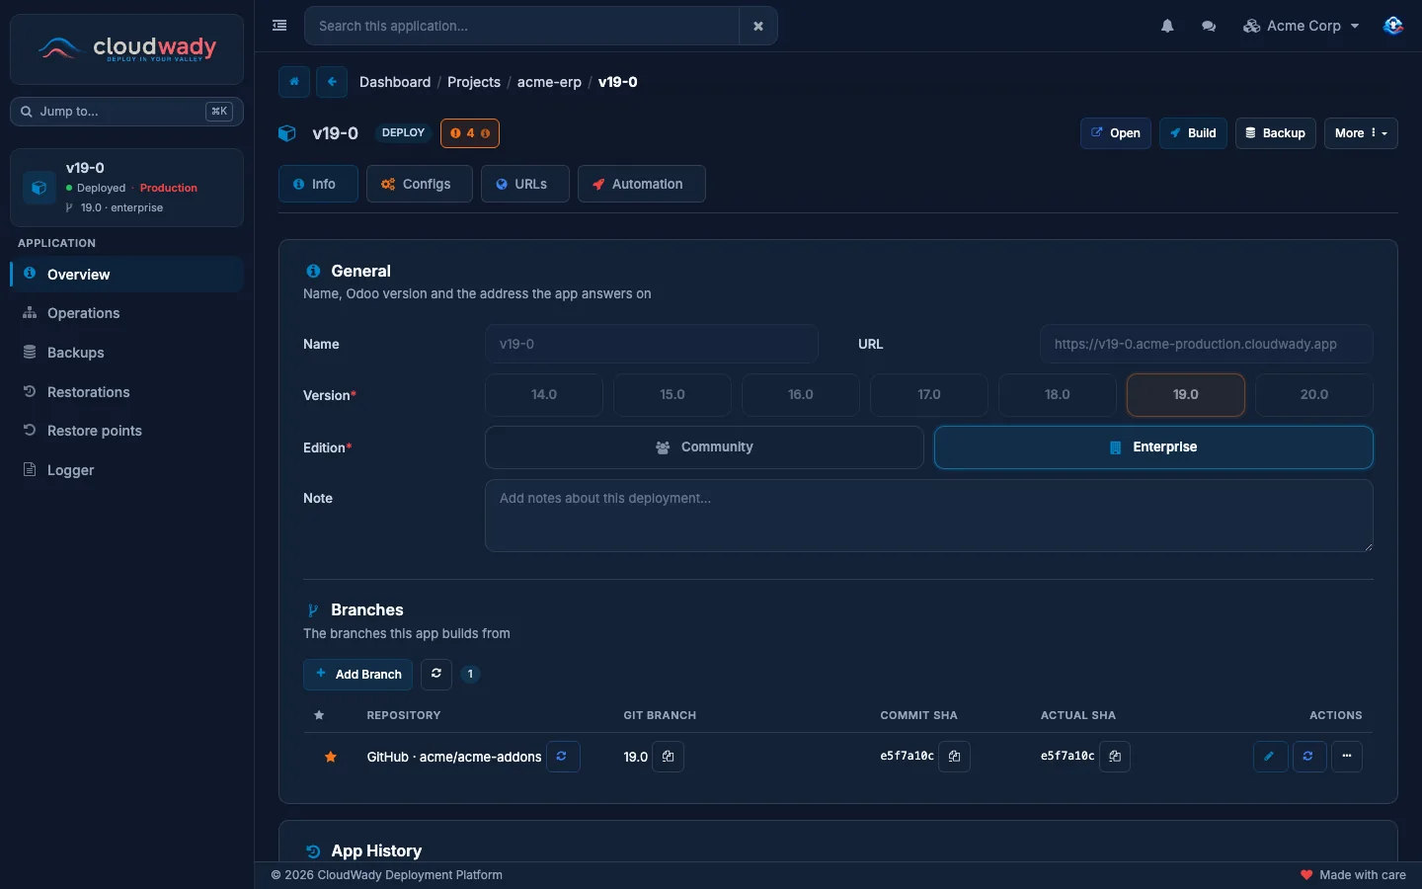Image resolution: width=1422 pixels, height=889 pixels.
Task: Go to acme-erp in the breadcrumb
Action: 549,82
